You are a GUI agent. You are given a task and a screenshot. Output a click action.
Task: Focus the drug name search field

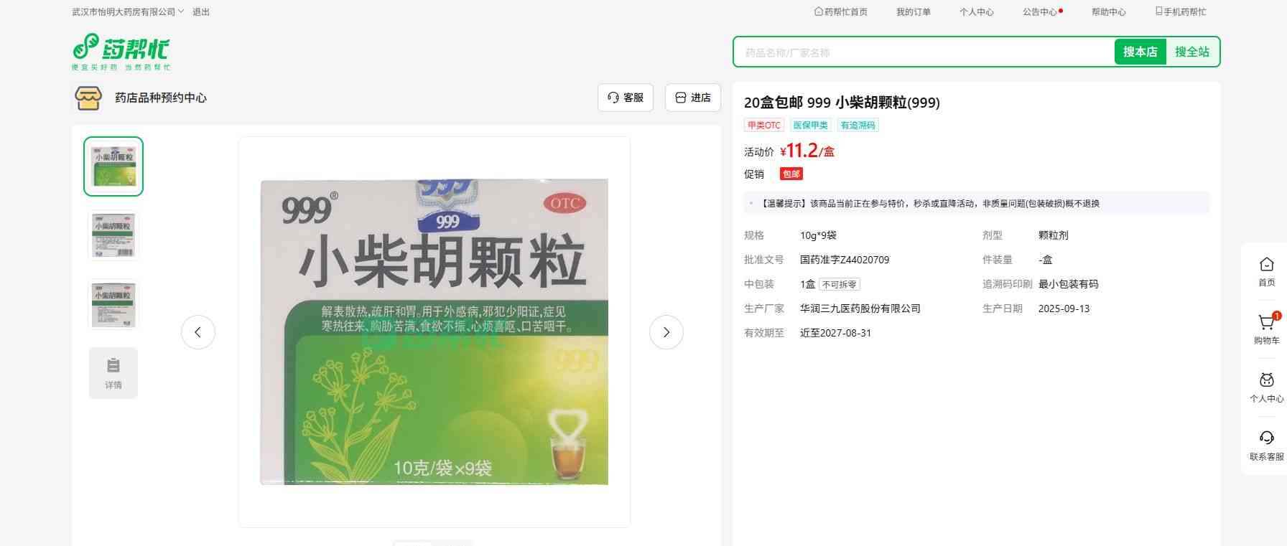click(923, 52)
